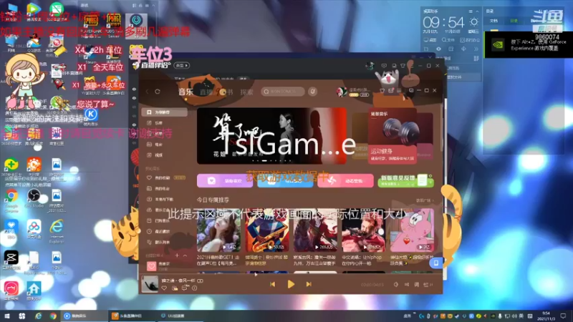
Task: Skip to the next track
Action: point(309,284)
